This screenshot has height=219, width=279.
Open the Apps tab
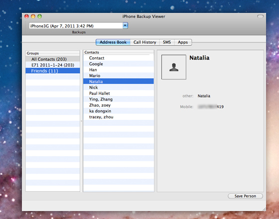coord(183,42)
